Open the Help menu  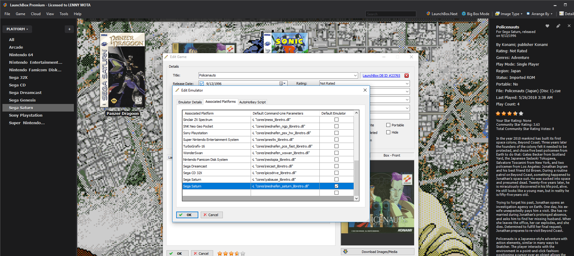point(78,14)
